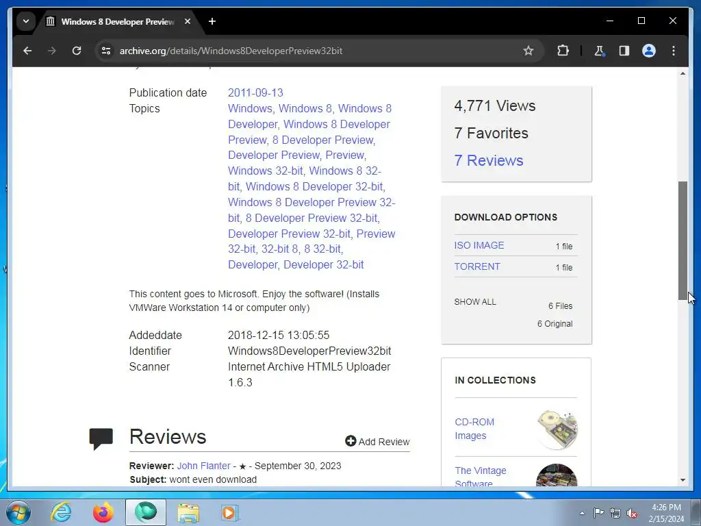The height and width of the screenshot is (526, 701).
Task: Click the vertical scrollbar thumb
Action: (683, 240)
